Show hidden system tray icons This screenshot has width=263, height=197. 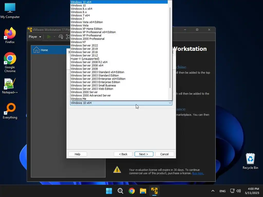coord(213,191)
